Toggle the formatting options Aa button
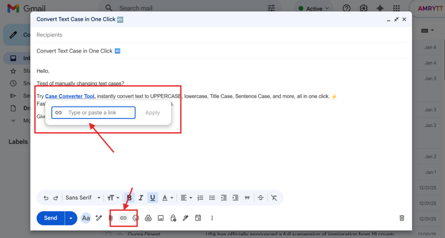Screen dimensions: 445x238 (x=86, y=218)
